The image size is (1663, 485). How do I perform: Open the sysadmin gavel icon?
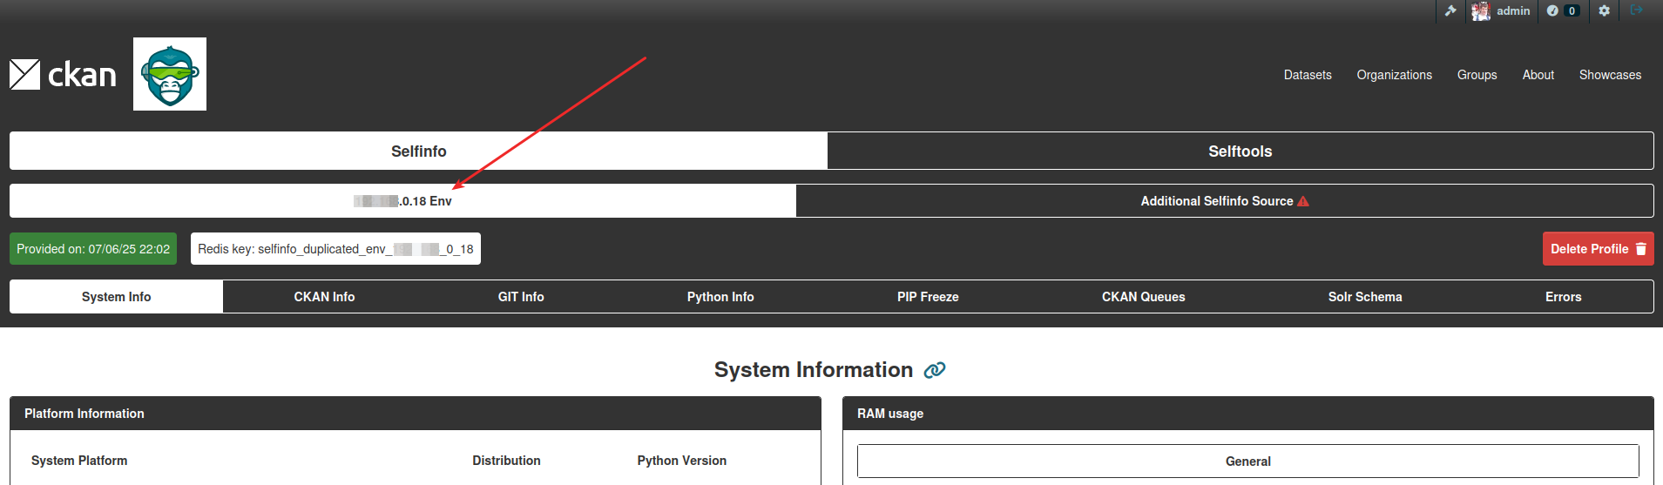(1450, 11)
